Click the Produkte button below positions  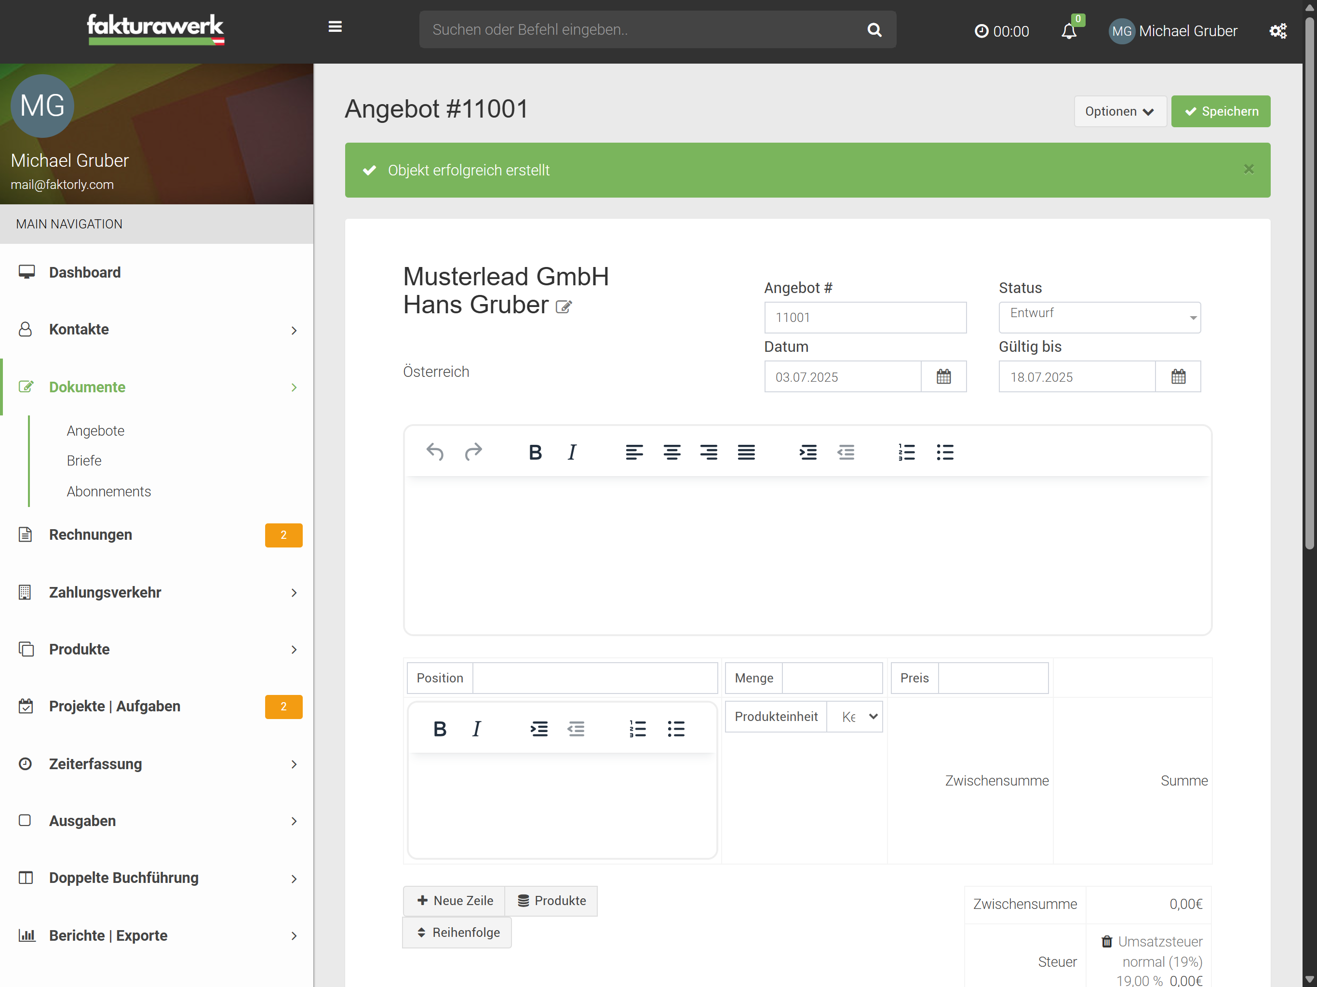[x=551, y=901]
